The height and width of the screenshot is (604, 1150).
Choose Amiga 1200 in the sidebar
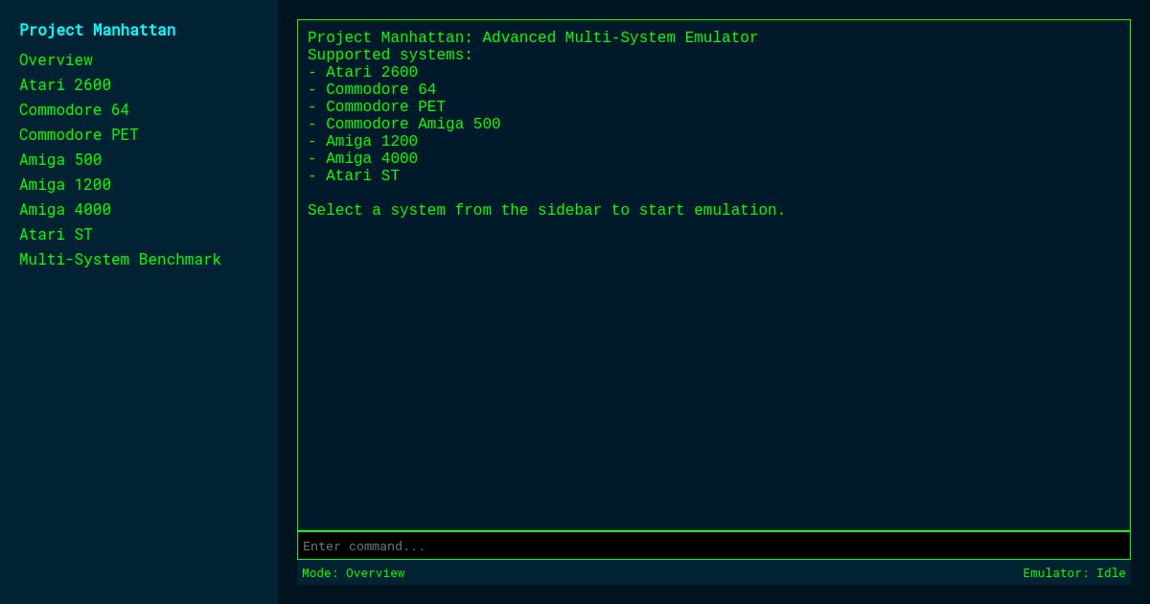65,185
